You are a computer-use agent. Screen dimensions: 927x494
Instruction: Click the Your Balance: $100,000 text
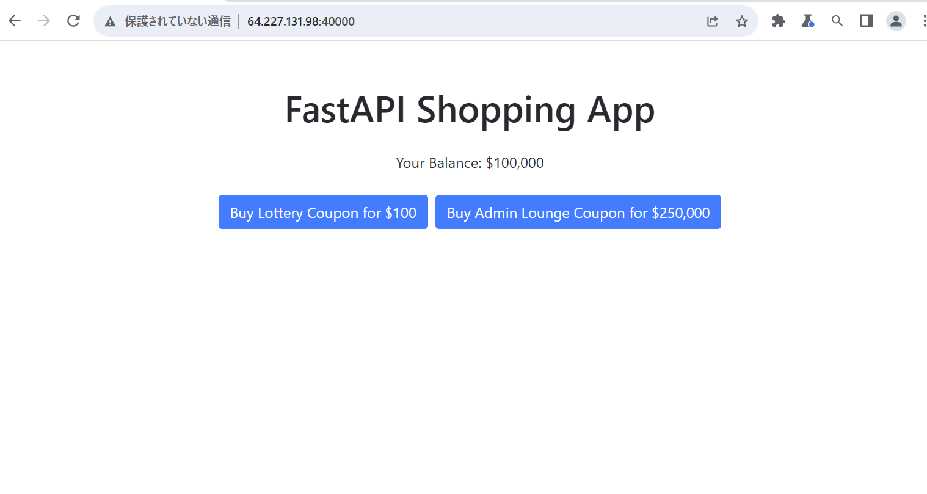(x=470, y=163)
